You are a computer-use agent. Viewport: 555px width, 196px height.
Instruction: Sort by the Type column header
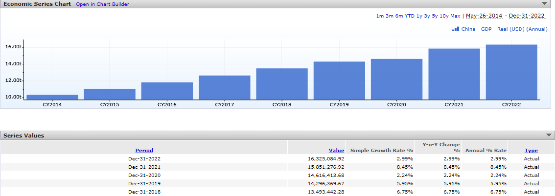[x=531, y=150]
